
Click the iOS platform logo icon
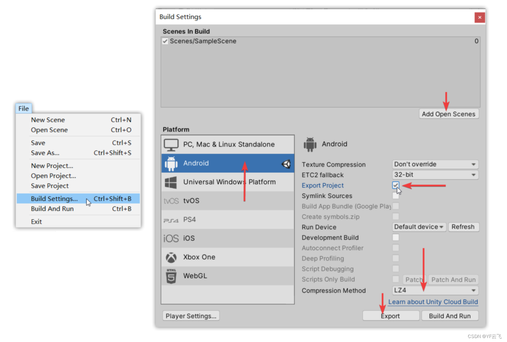171,238
